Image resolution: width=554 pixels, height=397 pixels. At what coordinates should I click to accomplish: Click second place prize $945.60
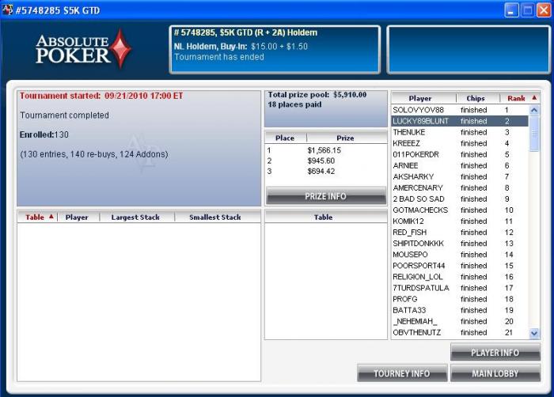(321, 161)
